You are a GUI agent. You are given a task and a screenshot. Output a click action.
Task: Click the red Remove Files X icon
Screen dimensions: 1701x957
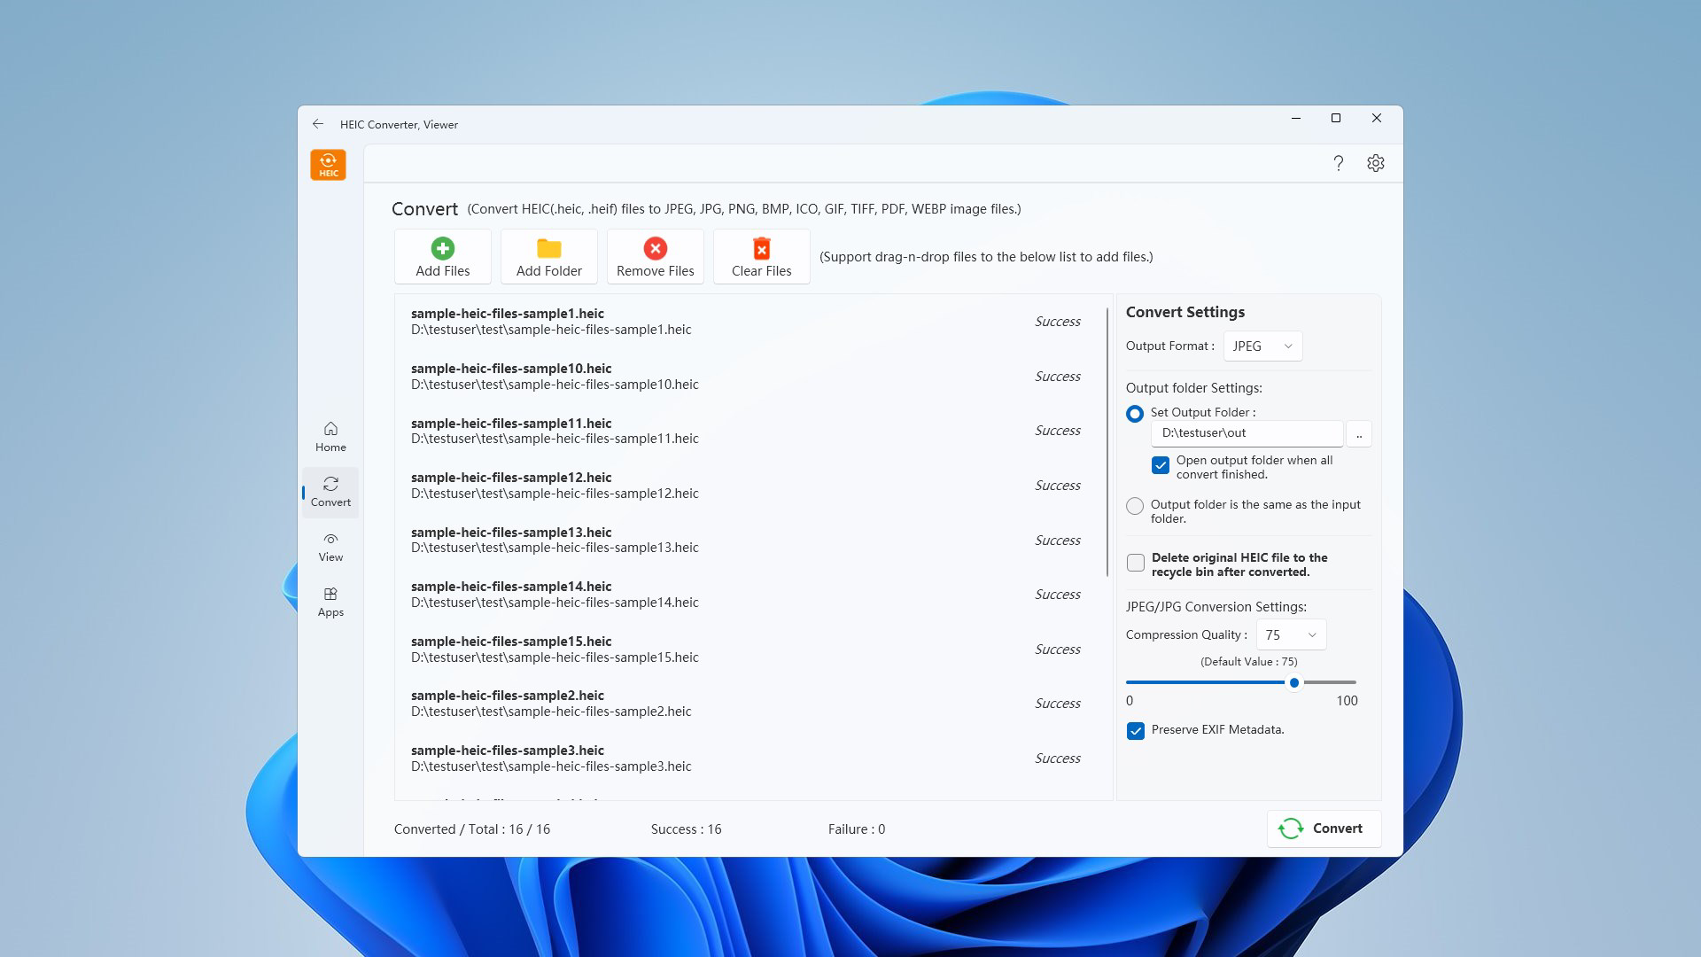[x=656, y=248]
